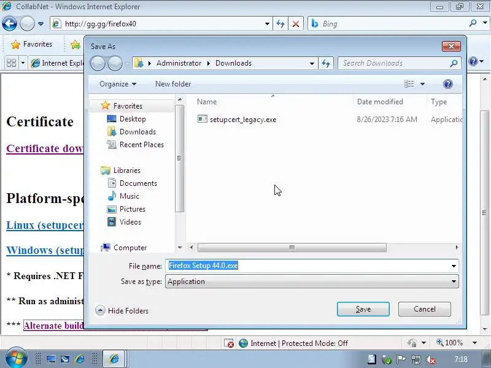Click IE Refresh button

point(280,24)
